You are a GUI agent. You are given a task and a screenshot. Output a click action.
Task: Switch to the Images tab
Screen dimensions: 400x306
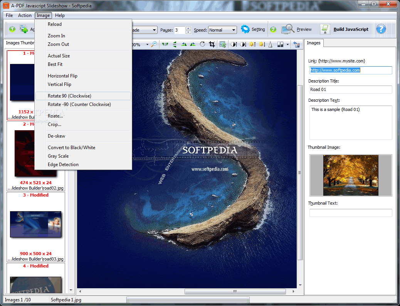coord(314,43)
